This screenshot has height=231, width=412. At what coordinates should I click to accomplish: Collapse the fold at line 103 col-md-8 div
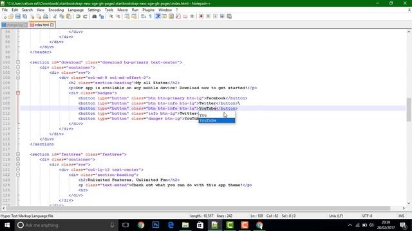tap(18, 78)
